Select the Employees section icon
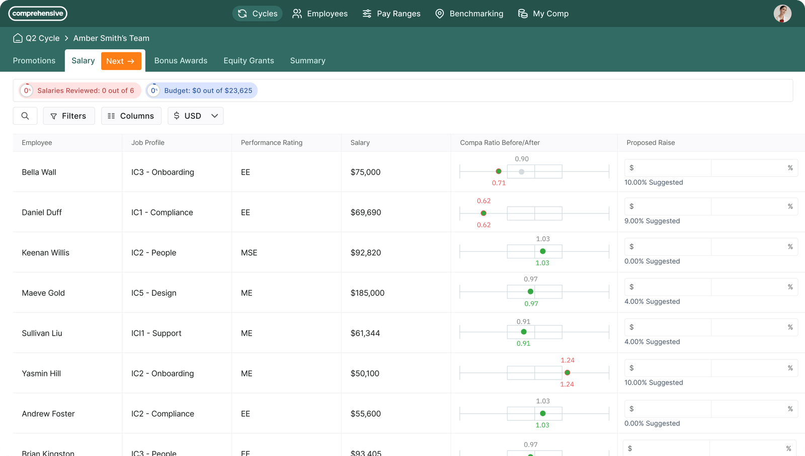The height and width of the screenshot is (456, 805). tap(296, 14)
